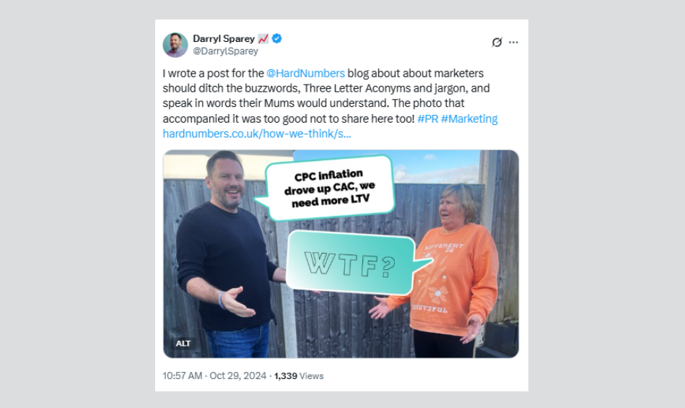The height and width of the screenshot is (408, 685).
Task: Follow the hardnumbers.co.uk blog link
Action: click(x=257, y=134)
